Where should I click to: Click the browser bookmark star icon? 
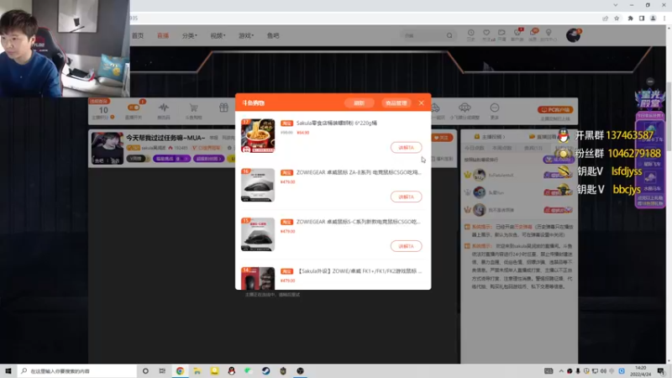[x=617, y=18]
